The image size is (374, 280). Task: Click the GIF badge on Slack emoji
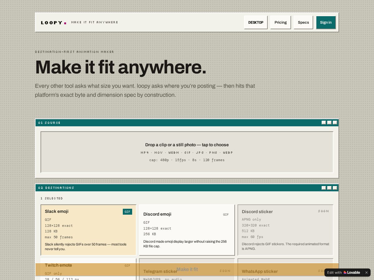pyautogui.click(x=127, y=212)
